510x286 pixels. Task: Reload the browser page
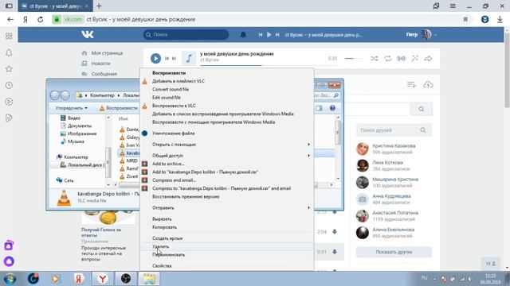(x=40, y=19)
